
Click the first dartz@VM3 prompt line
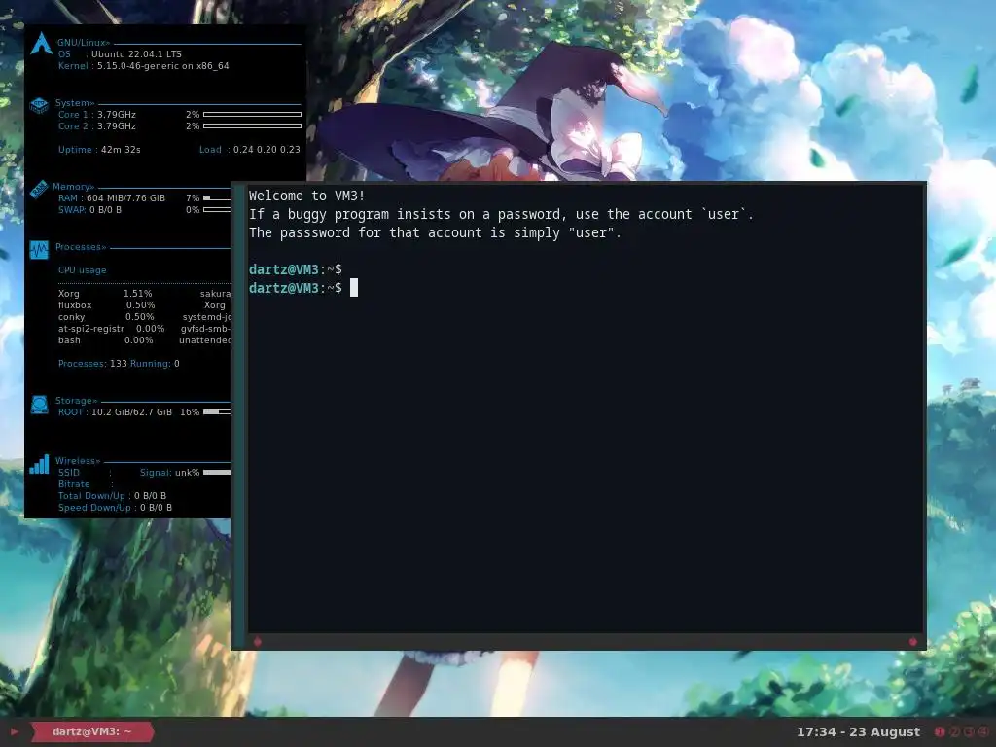click(296, 269)
